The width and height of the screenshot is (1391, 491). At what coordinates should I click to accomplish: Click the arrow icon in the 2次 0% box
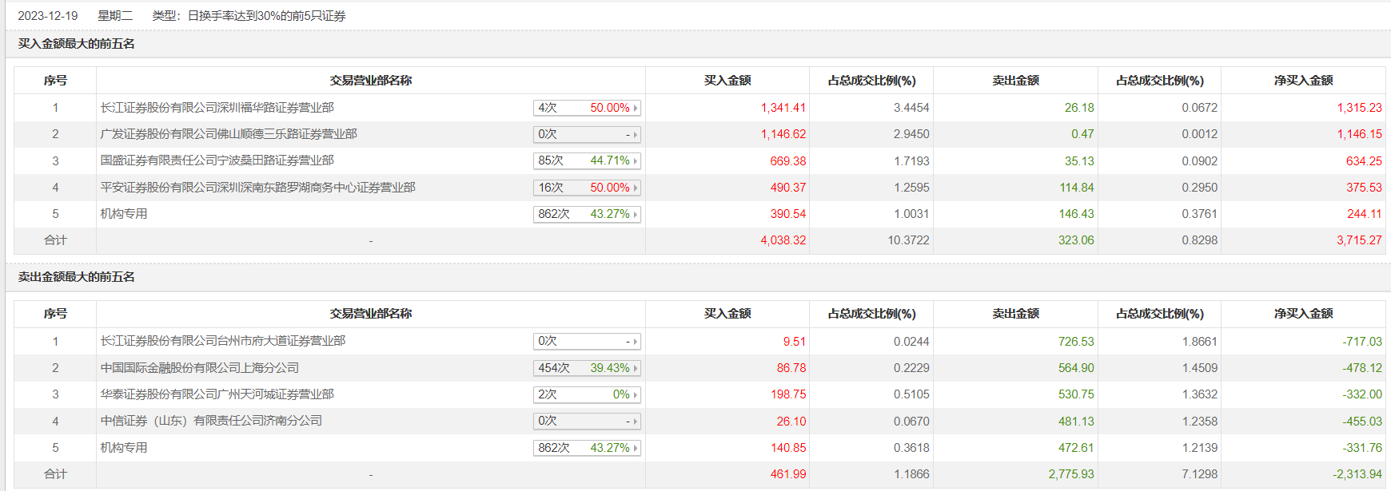[636, 394]
